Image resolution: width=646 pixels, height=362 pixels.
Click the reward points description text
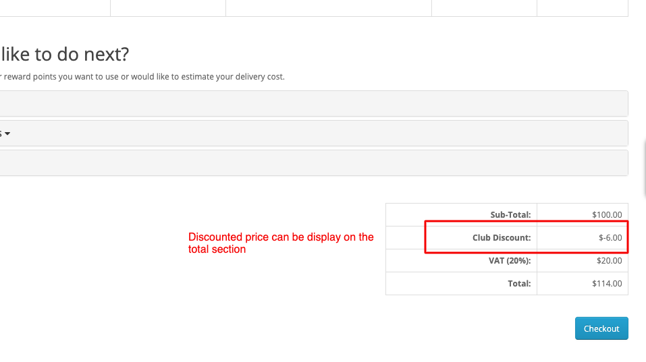(142, 77)
